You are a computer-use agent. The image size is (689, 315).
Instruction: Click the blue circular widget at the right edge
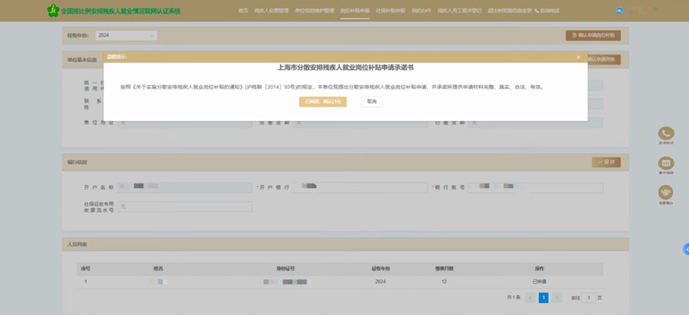686,249
